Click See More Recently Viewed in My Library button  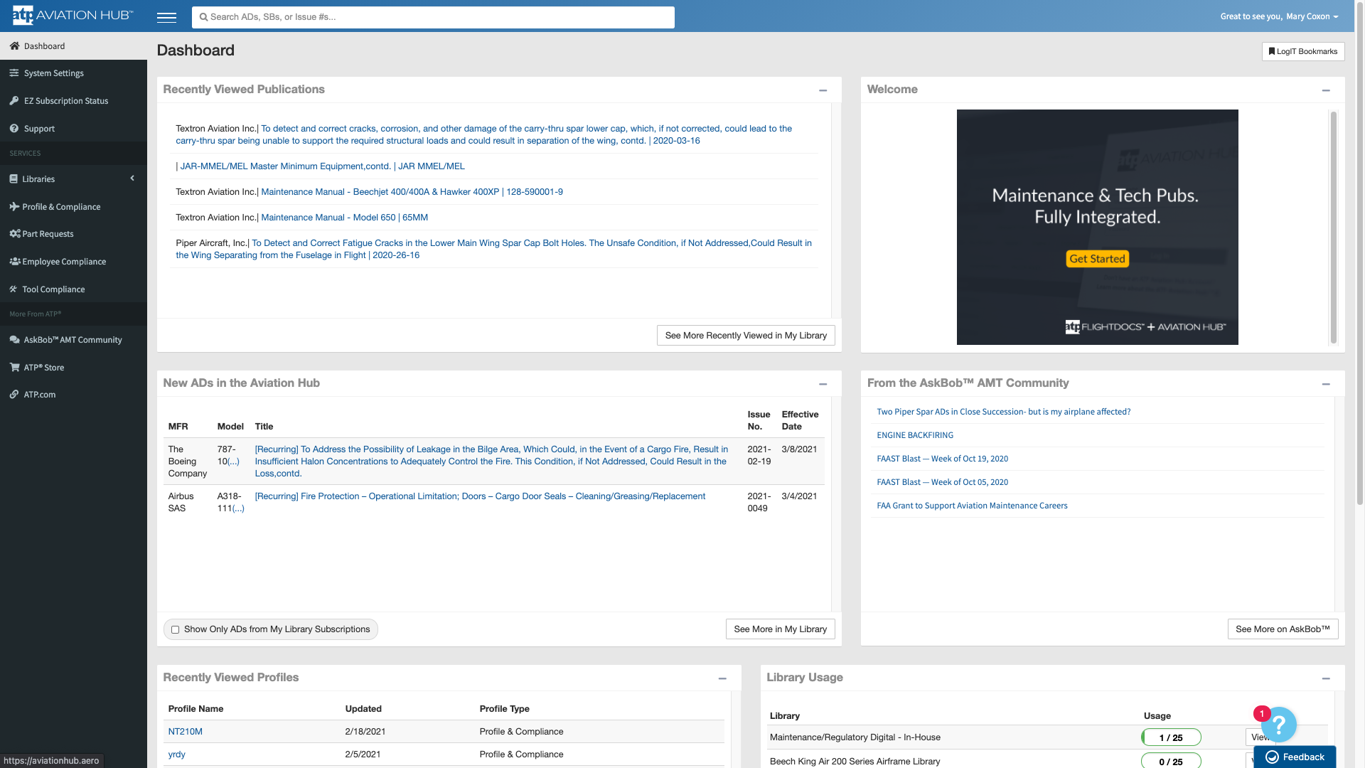(745, 335)
